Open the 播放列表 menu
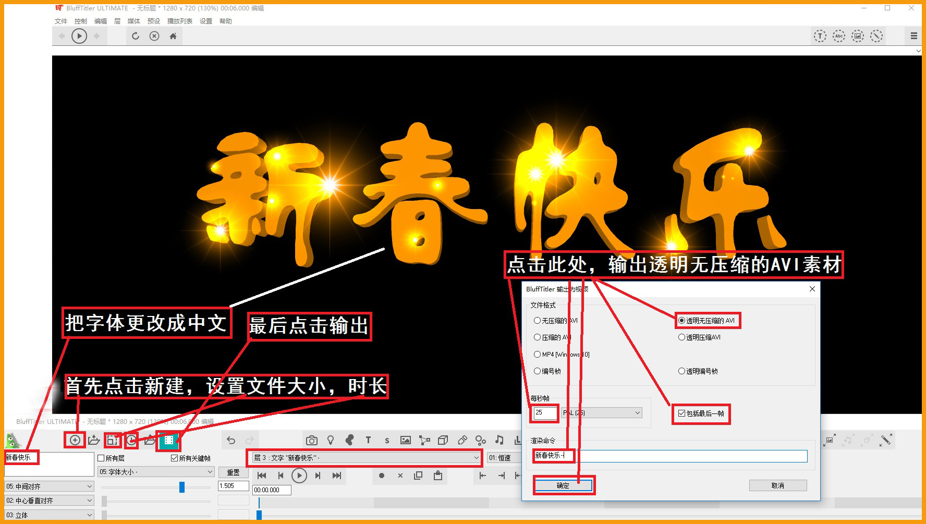Screen dimensions: 926x524 click(180, 21)
